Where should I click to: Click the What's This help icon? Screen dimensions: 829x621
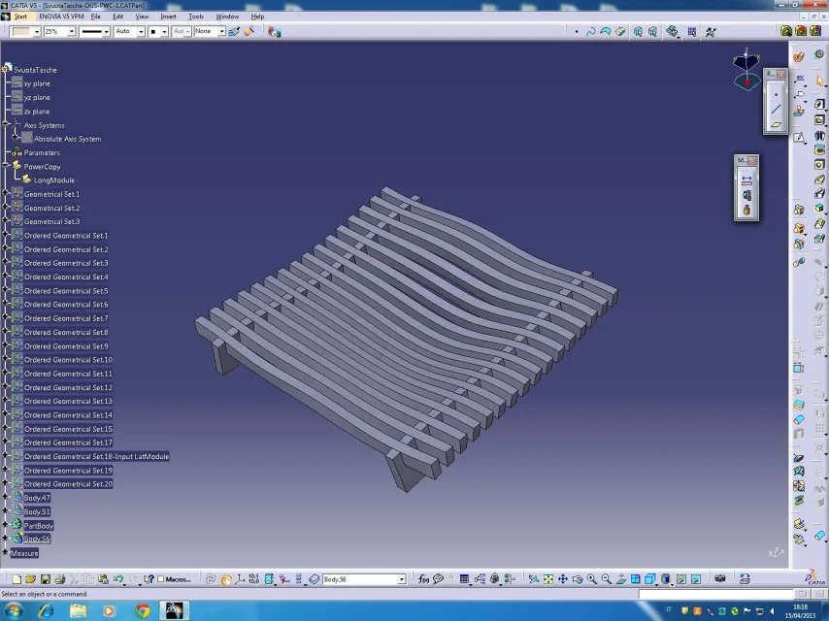coord(149,579)
